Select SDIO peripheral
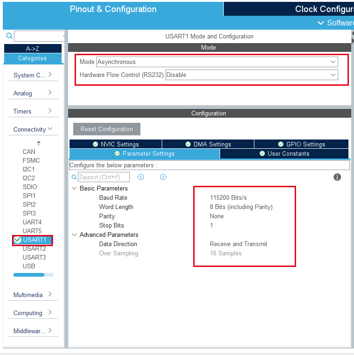This screenshot has height=355, width=354. [30, 187]
